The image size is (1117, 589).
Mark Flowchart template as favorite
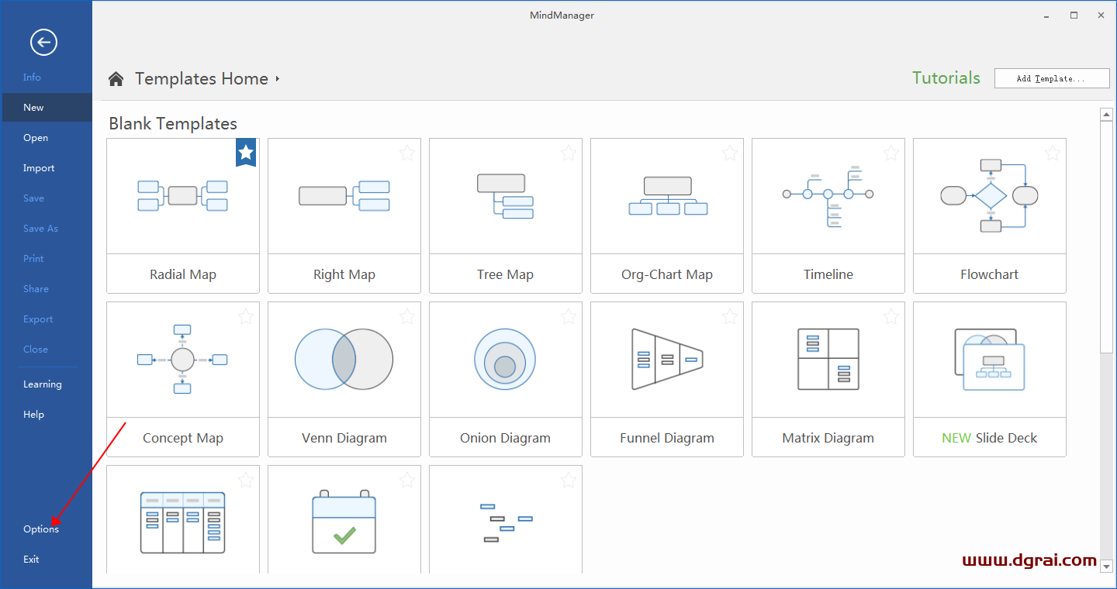tap(1053, 153)
